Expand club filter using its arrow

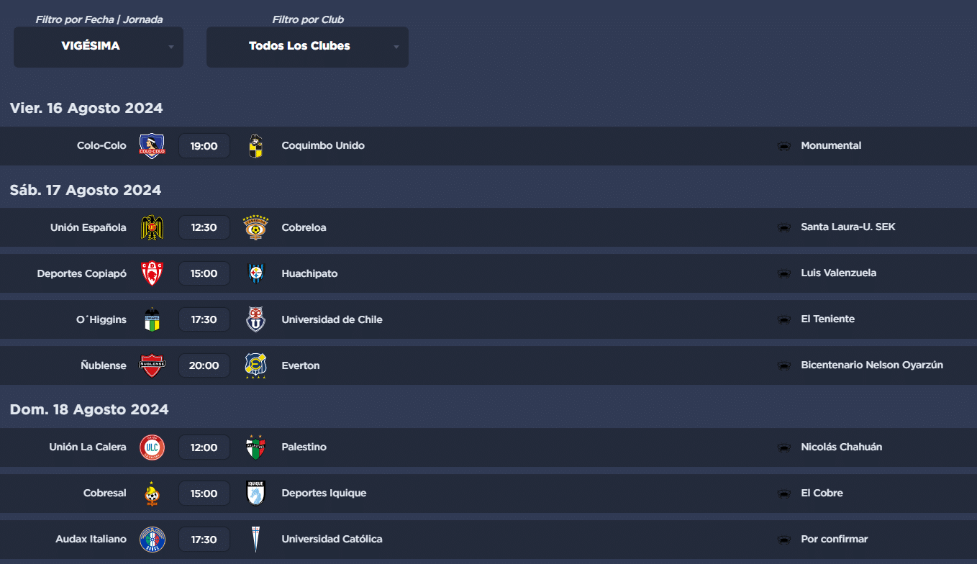coord(396,47)
